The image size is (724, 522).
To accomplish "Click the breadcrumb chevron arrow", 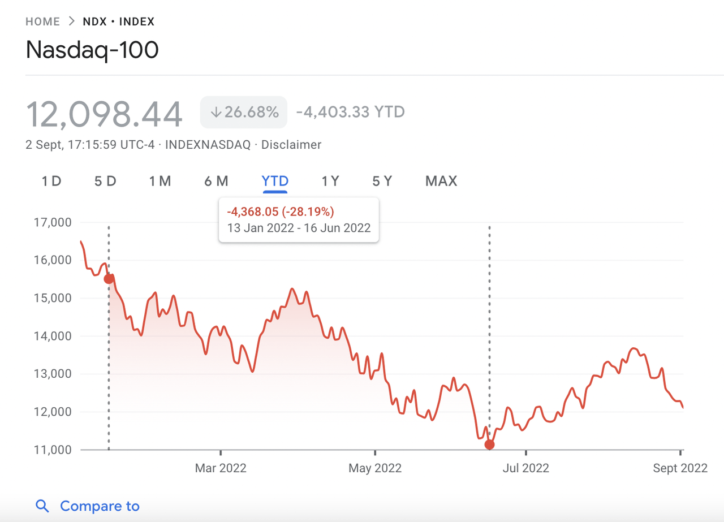I will (x=71, y=22).
